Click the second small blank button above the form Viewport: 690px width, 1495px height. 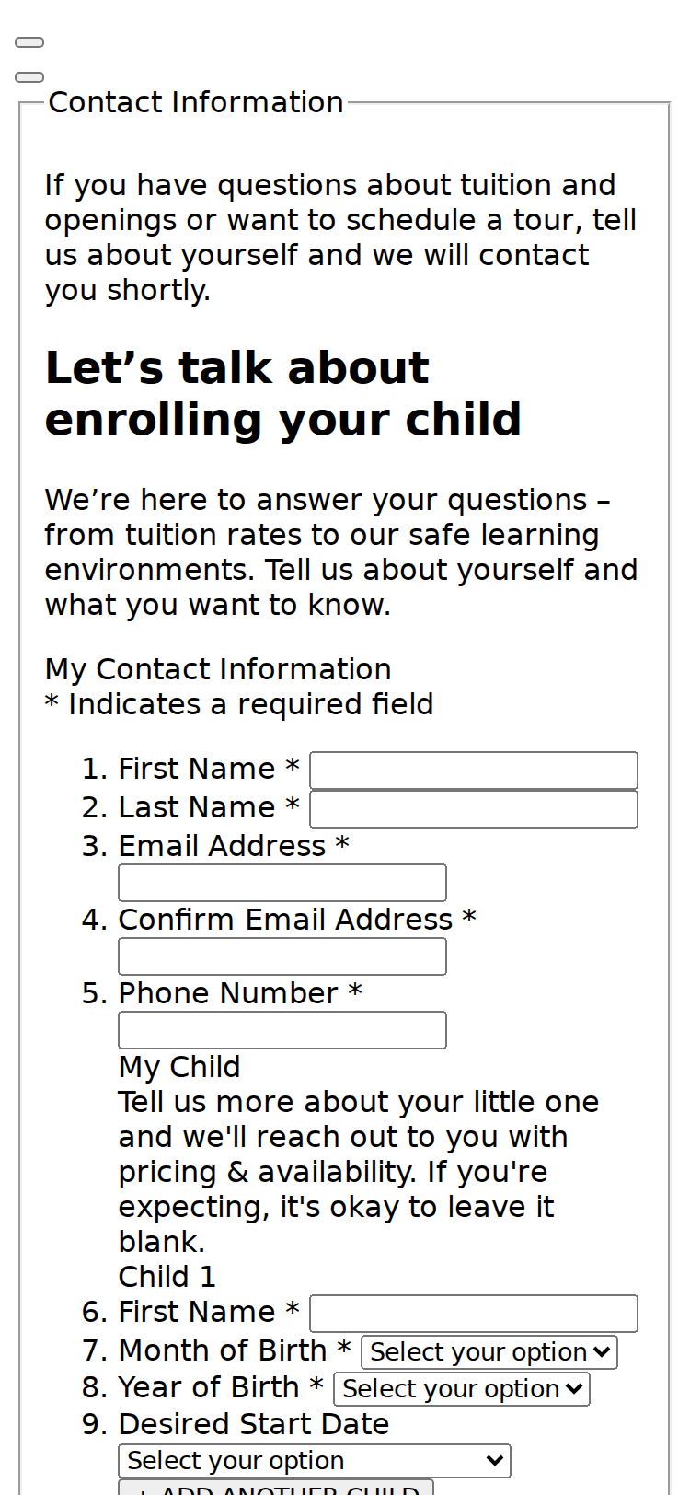(x=29, y=77)
